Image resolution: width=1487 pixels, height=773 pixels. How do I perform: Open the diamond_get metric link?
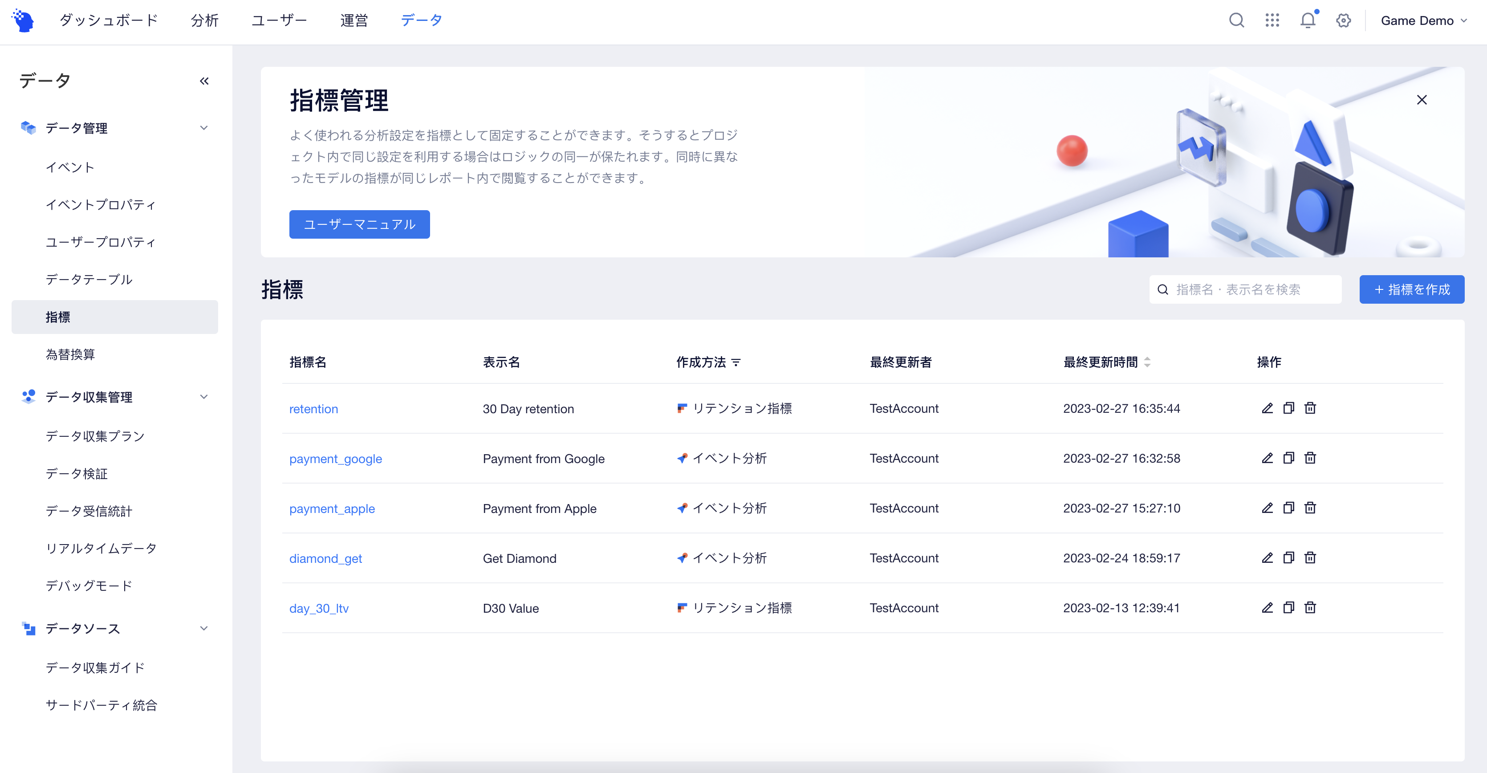[325, 559]
